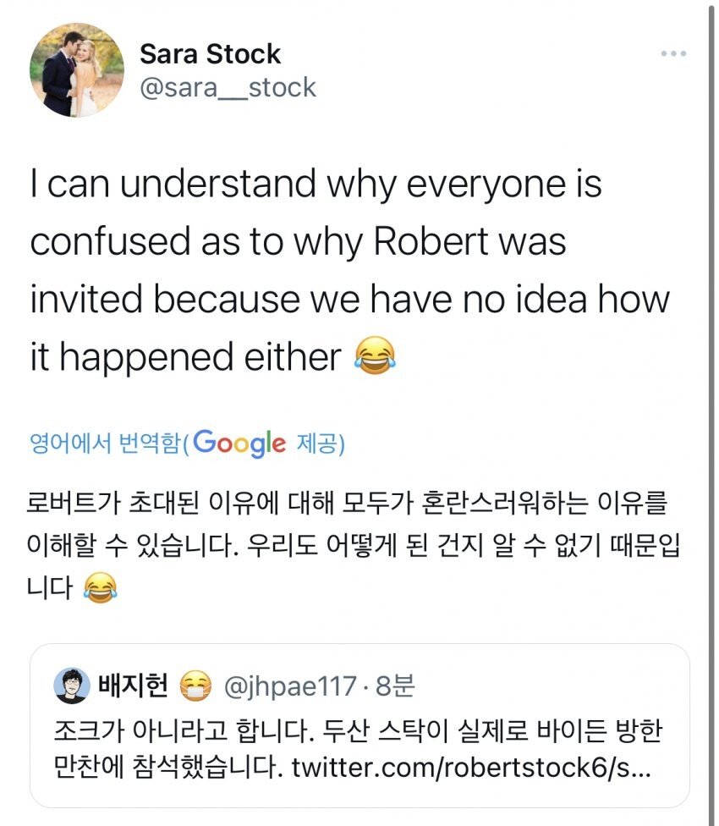Open the Sara Stock display name

210,54
